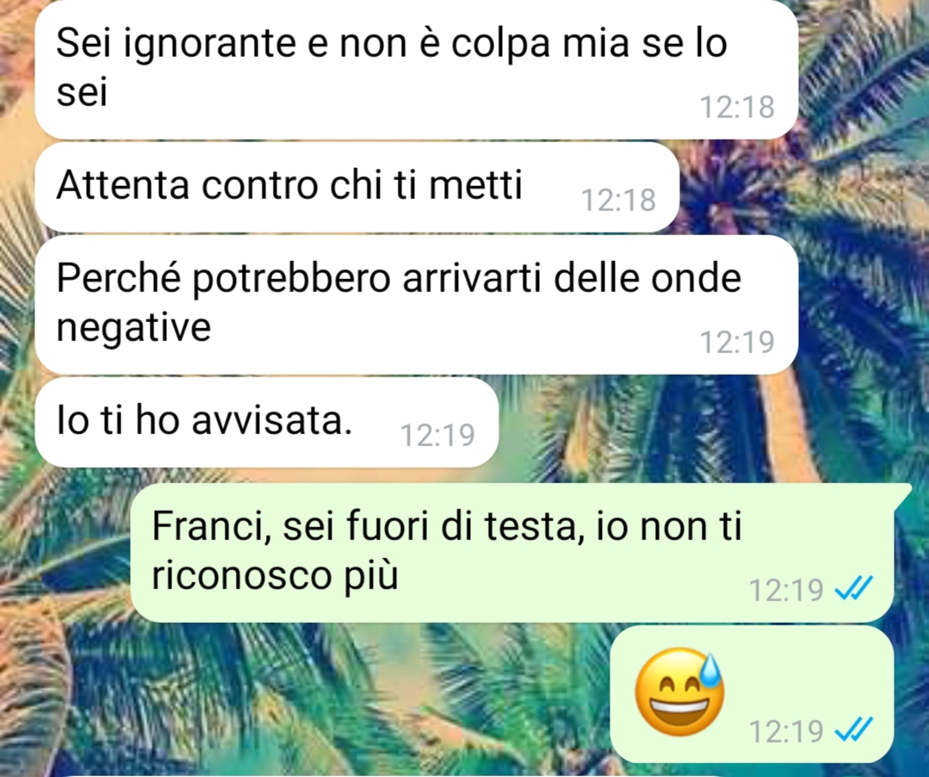929x777 pixels.
Task: Tap the word 'negative' in the third message
Action: coord(134,327)
